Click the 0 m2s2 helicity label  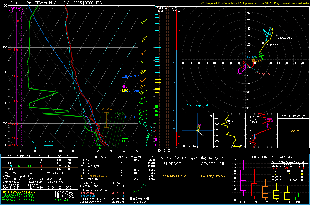coord(49,142)
